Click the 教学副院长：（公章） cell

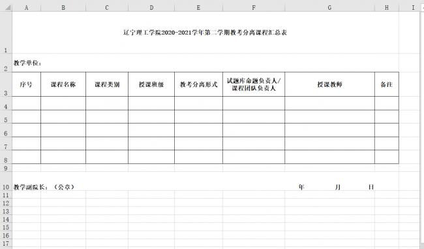coord(44,187)
